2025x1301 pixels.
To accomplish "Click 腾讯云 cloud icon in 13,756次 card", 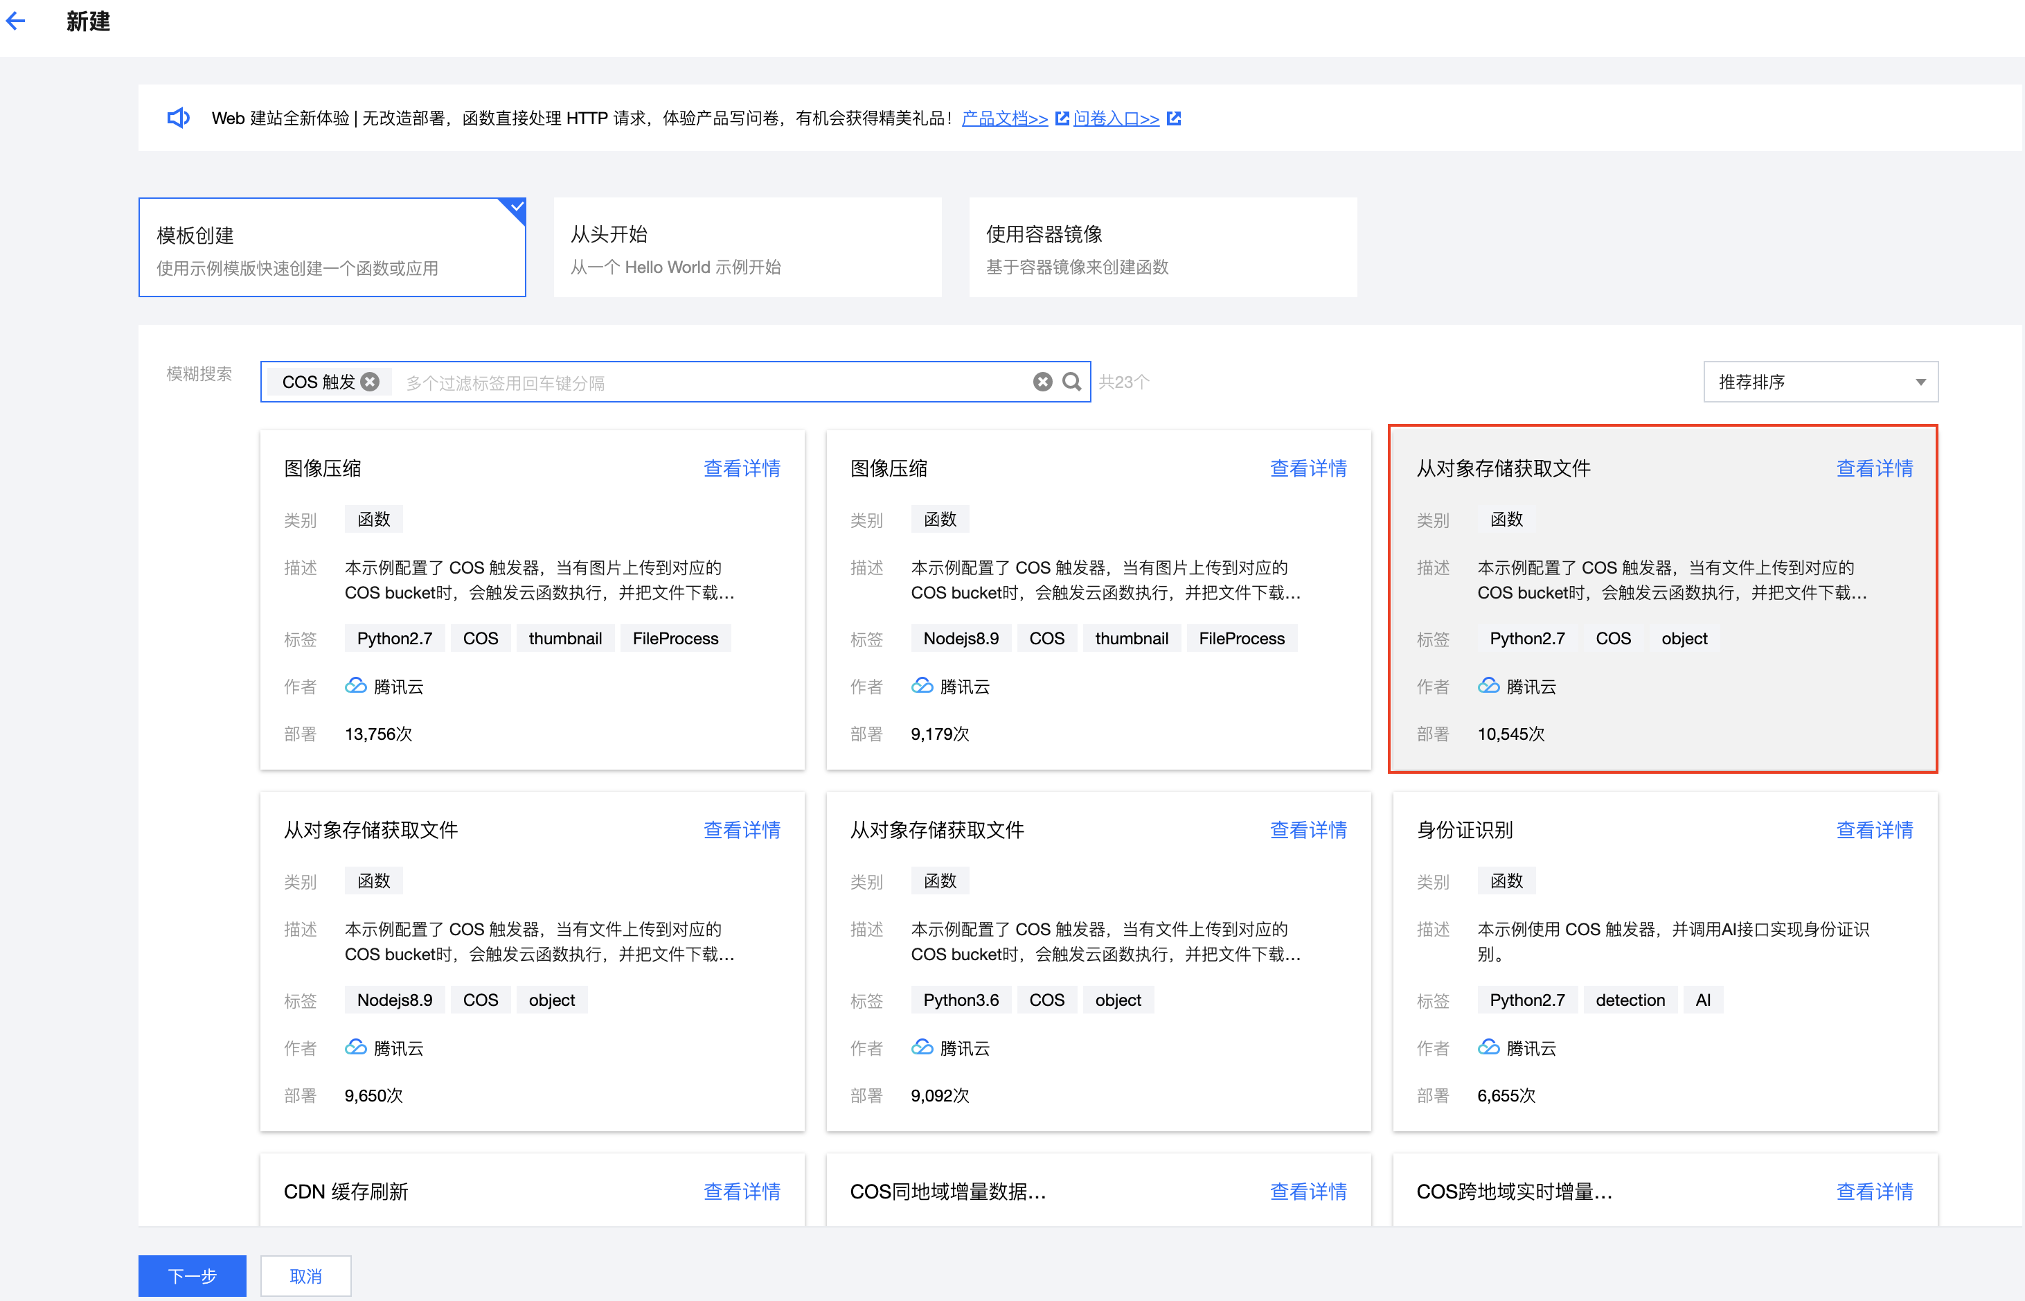I will [355, 685].
